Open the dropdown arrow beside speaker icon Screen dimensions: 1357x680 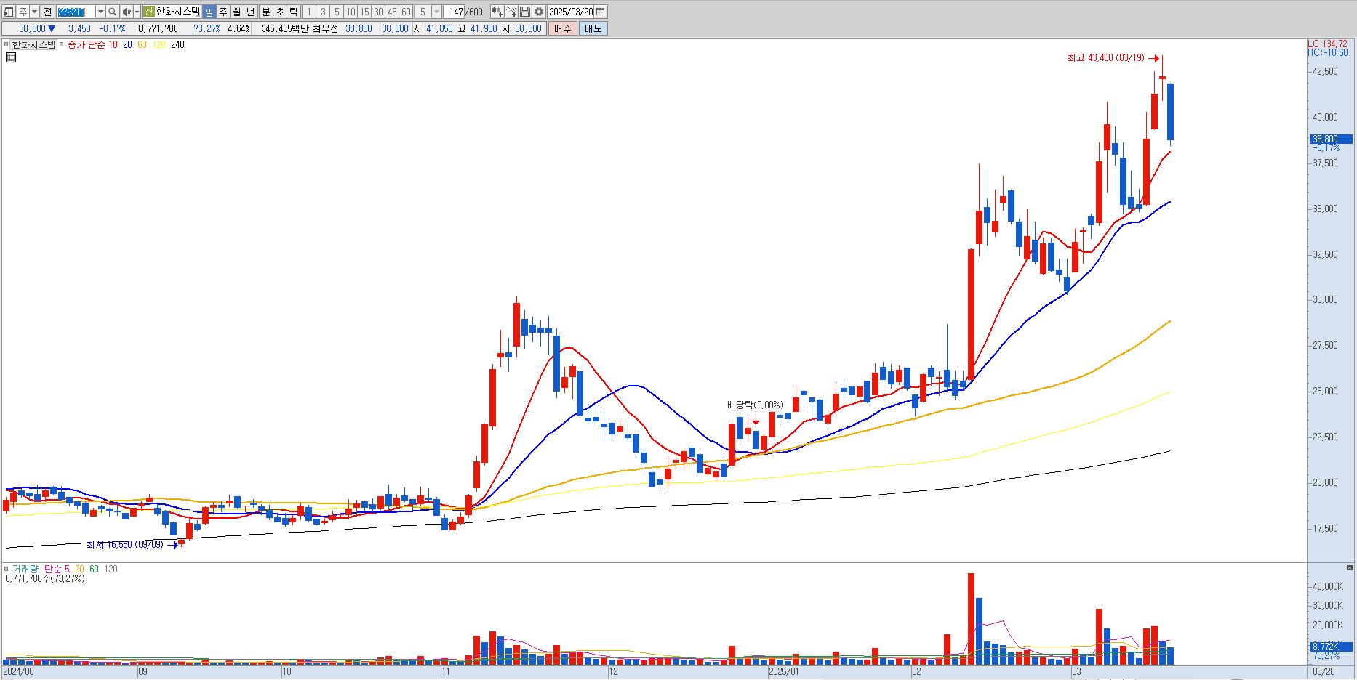pyautogui.click(x=137, y=12)
